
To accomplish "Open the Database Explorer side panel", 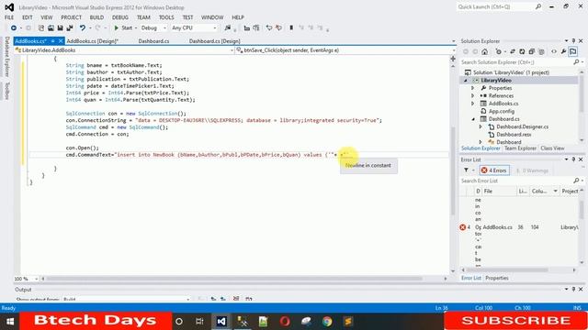I will click(x=6, y=57).
